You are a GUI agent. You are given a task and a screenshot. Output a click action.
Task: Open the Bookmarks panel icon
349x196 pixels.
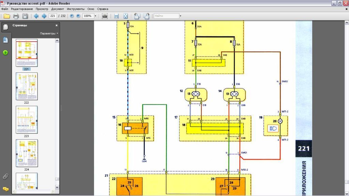pyautogui.click(x=5, y=40)
